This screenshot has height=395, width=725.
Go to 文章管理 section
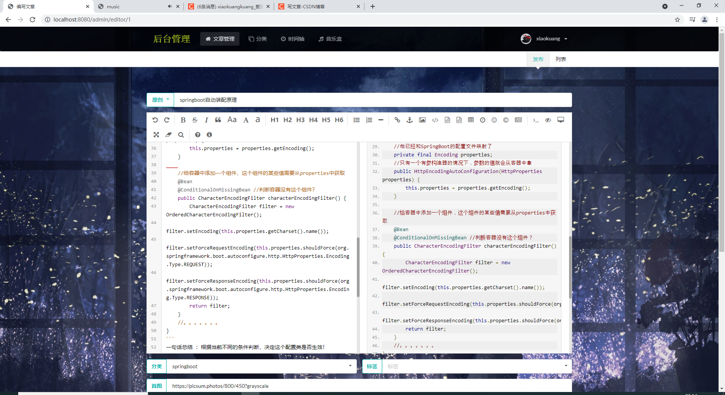pyautogui.click(x=220, y=39)
